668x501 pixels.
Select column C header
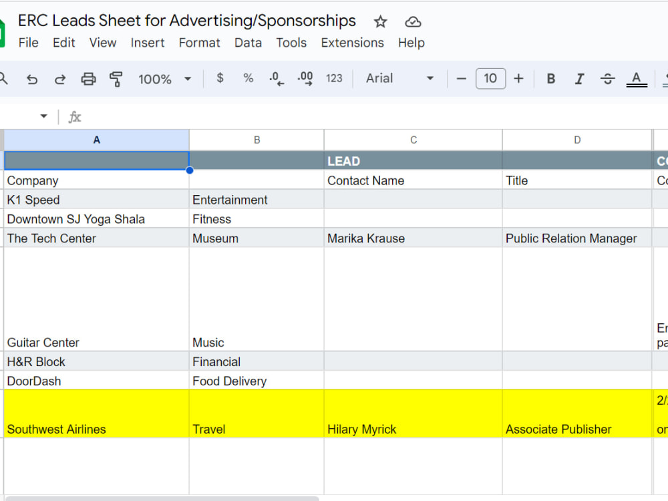click(x=413, y=140)
